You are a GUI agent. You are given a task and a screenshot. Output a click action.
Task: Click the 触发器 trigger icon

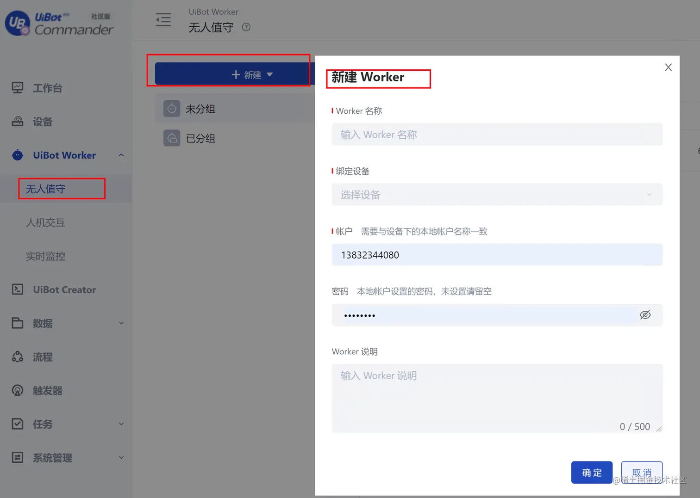pos(18,390)
